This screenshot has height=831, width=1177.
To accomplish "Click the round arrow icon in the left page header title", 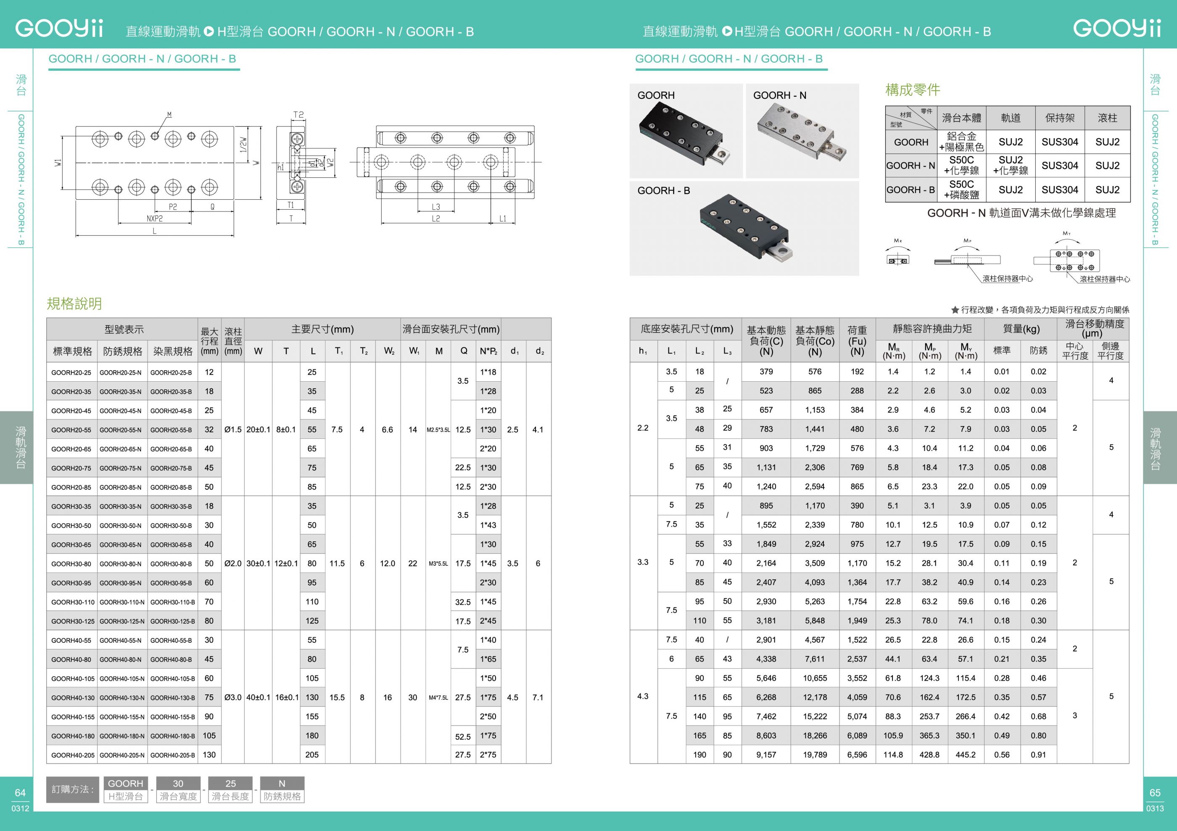I will tap(208, 31).
